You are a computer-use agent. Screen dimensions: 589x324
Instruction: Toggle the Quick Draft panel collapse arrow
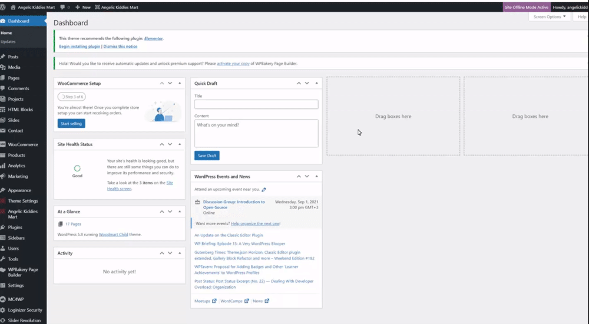tap(317, 83)
